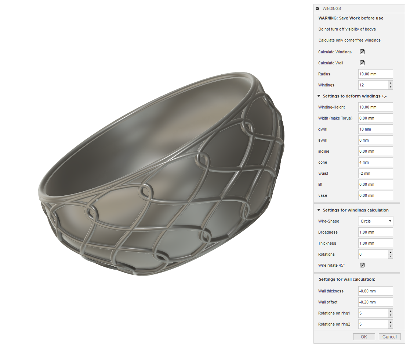Click the Broadness input field

375,232
